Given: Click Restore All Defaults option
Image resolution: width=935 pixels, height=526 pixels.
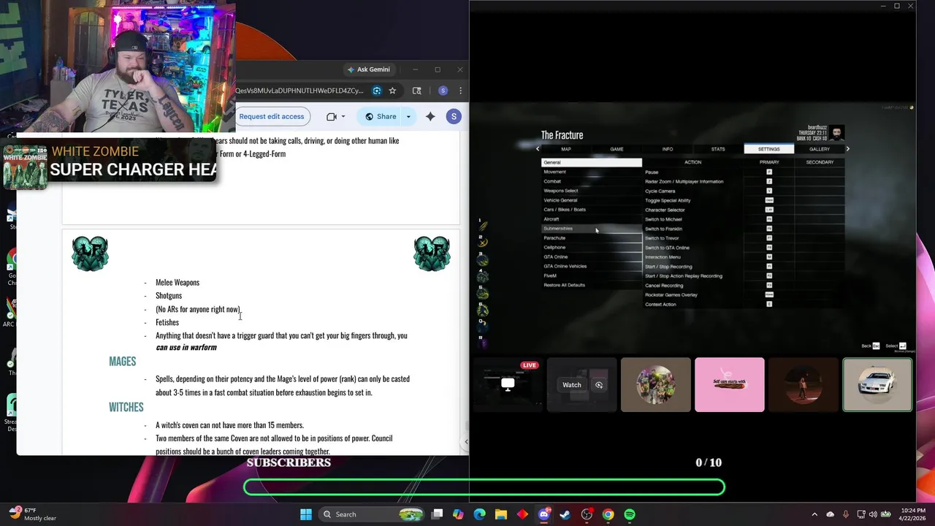Looking at the screenshot, I should (592, 285).
